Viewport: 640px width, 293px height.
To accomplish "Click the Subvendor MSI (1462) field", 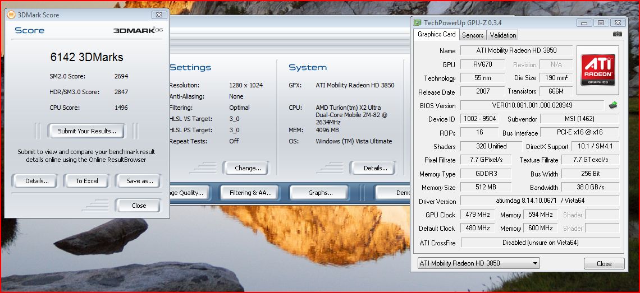I will (579, 119).
